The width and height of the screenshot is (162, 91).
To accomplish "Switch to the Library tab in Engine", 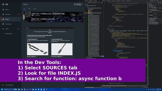I will point(35,9).
